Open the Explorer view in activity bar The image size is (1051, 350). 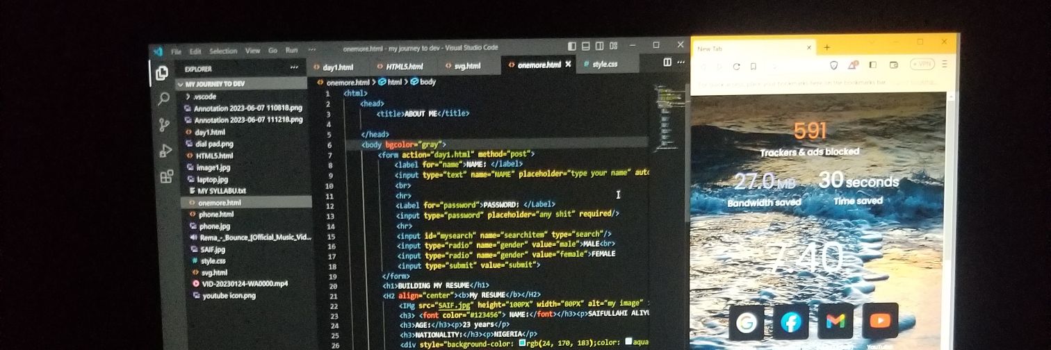pyautogui.click(x=162, y=73)
